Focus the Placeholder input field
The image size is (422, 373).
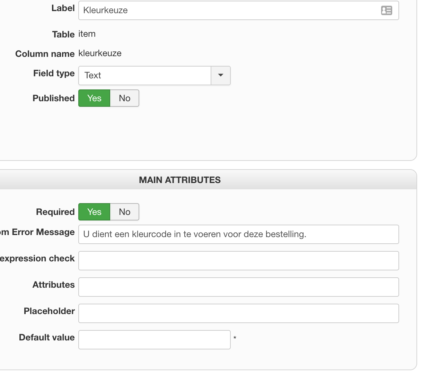(238, 313)
